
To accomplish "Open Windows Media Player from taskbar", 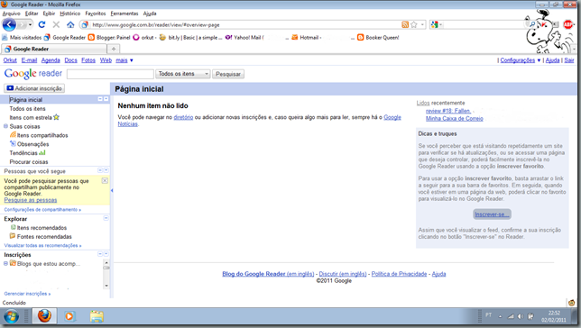I will tap(69, 316).
